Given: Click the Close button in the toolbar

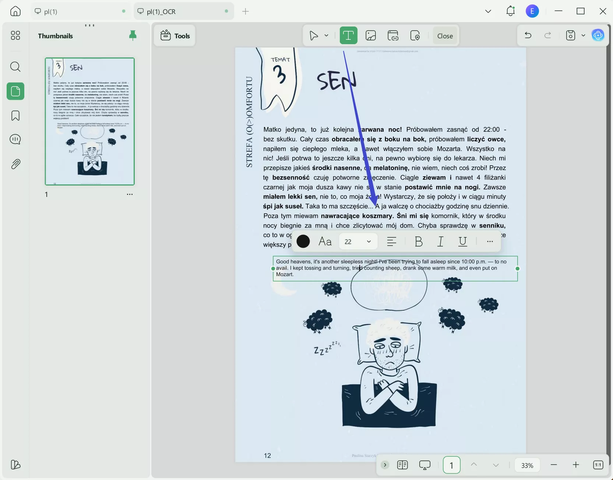Looking at the screenshot, I should pyautogui.click(x=444, y=35).
